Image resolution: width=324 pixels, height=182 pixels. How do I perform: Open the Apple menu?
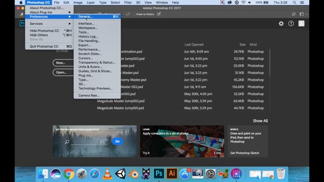pyautogui.click(x=21, y=3)
